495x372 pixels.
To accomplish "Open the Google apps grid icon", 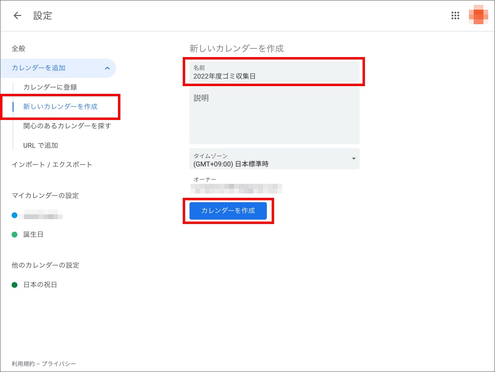I will click(x=455, y=15).
